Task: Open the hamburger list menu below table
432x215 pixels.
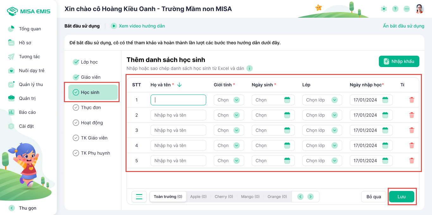Action: [x=139, y=196]
